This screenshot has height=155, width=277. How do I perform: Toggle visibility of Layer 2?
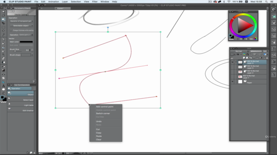(232, 72)
